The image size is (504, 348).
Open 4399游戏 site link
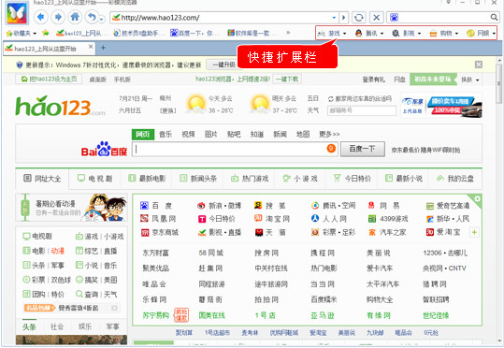[x=388, y=219]
